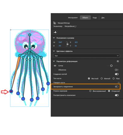Viewport: 123px width, 135px height.
Task: Toggle Заморозить соединение switch
Action: (117, 87)
